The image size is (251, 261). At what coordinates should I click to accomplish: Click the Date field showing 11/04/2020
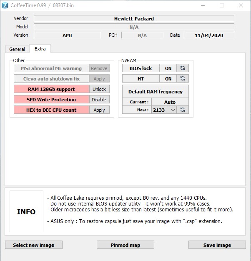tap(209, 35)
